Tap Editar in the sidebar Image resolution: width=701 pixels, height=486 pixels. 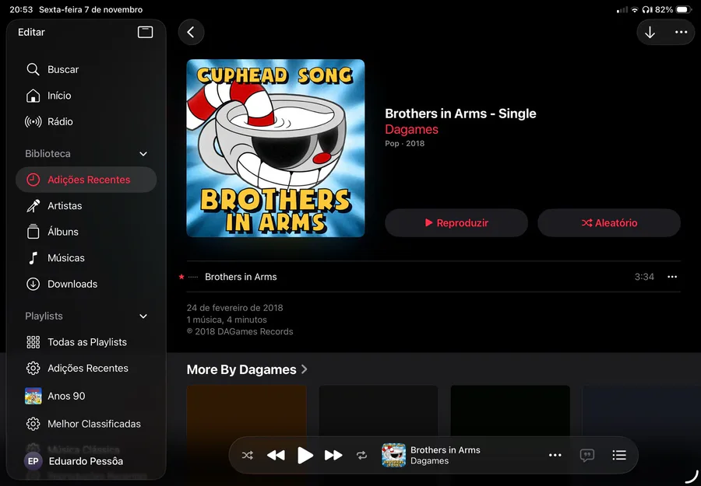point(31,32)
